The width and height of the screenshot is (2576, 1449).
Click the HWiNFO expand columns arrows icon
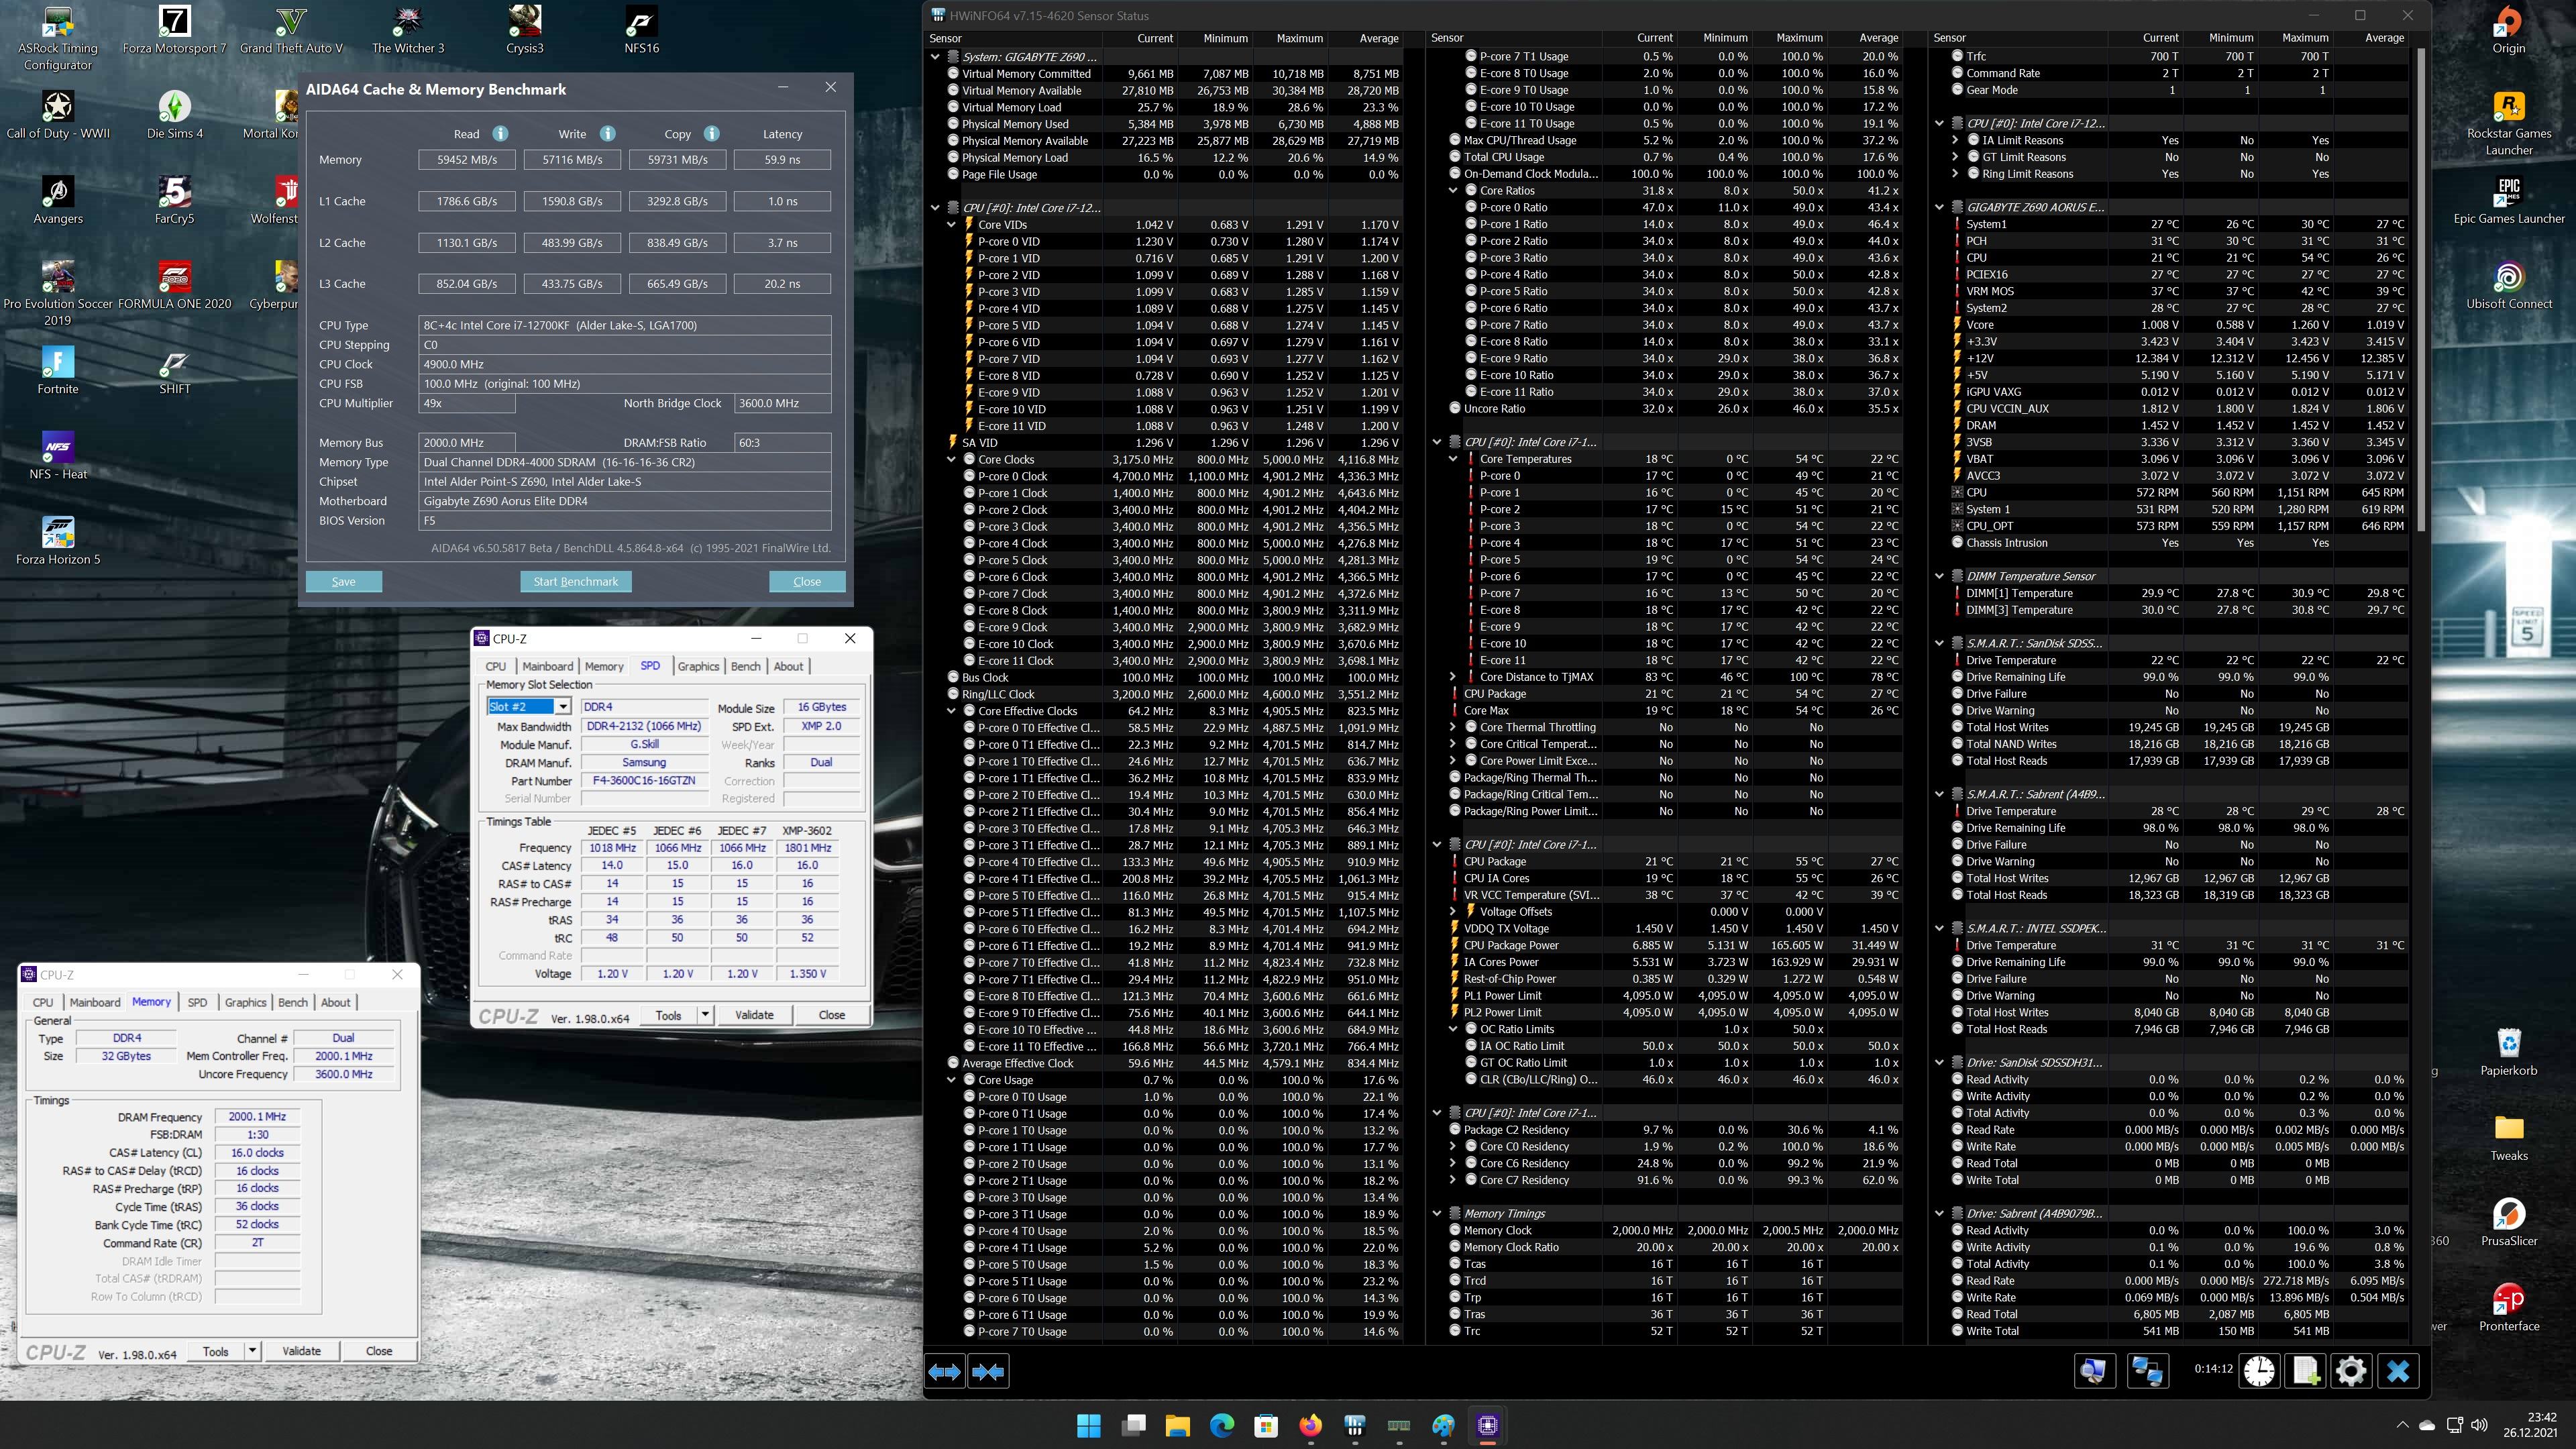click(944, 1371)
